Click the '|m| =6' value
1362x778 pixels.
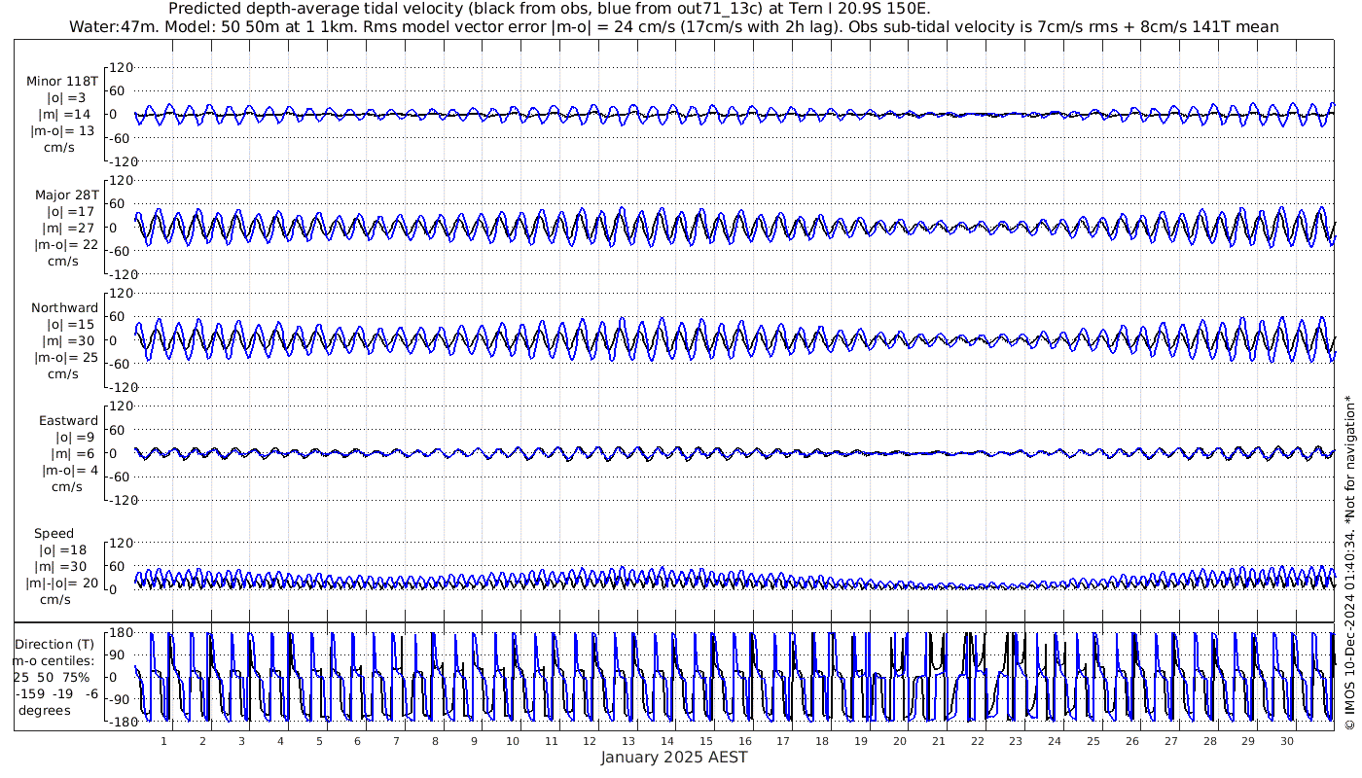(71, 453)
